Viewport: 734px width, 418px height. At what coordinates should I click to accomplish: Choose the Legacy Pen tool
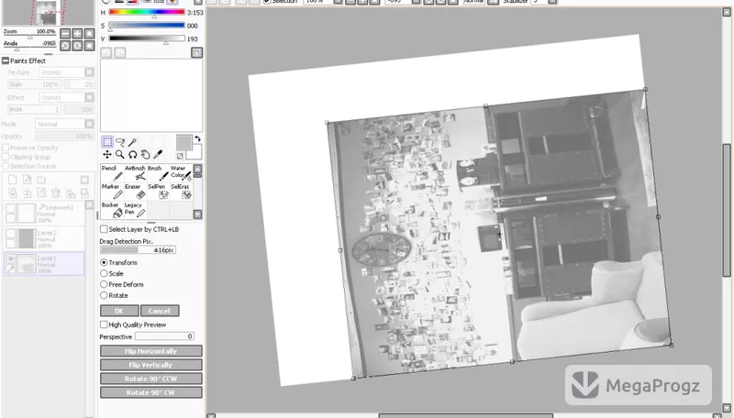pos(135,210)
